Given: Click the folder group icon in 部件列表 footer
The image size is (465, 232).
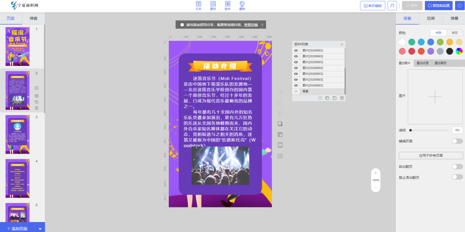Looking at the screenshot, I should [x=335, y=98].
